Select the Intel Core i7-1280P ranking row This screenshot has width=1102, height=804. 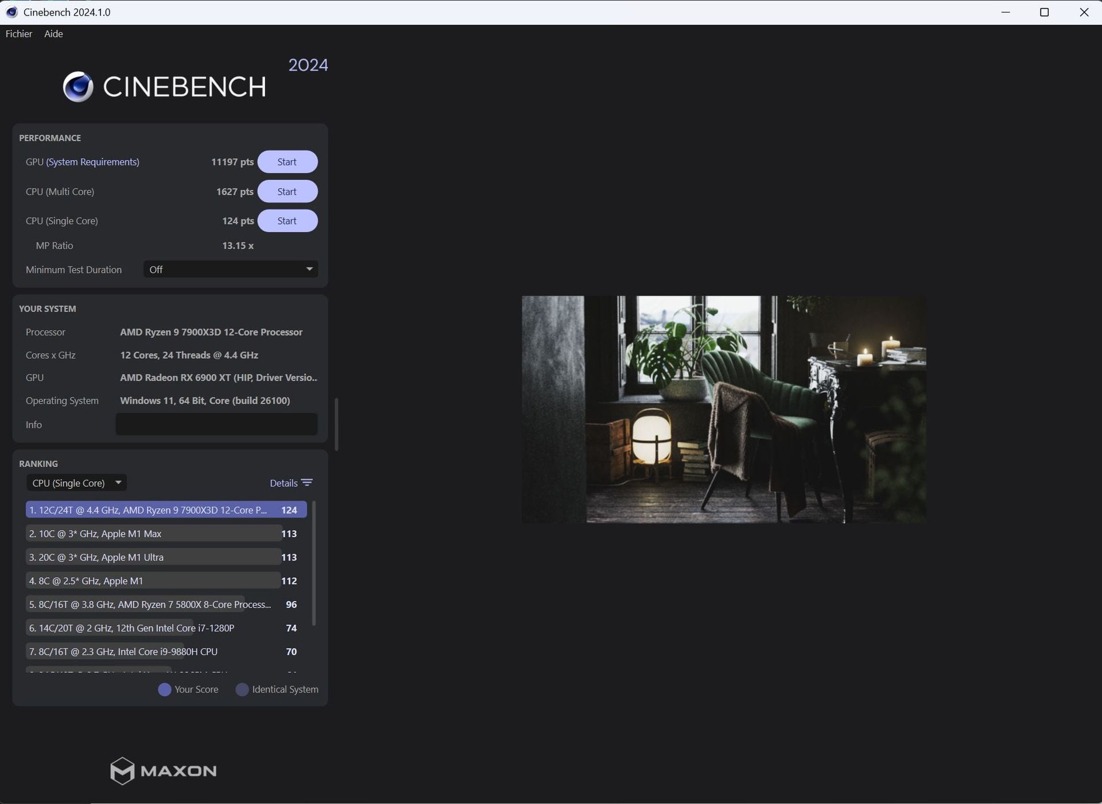pyautogui.click(x=166, y=628)
